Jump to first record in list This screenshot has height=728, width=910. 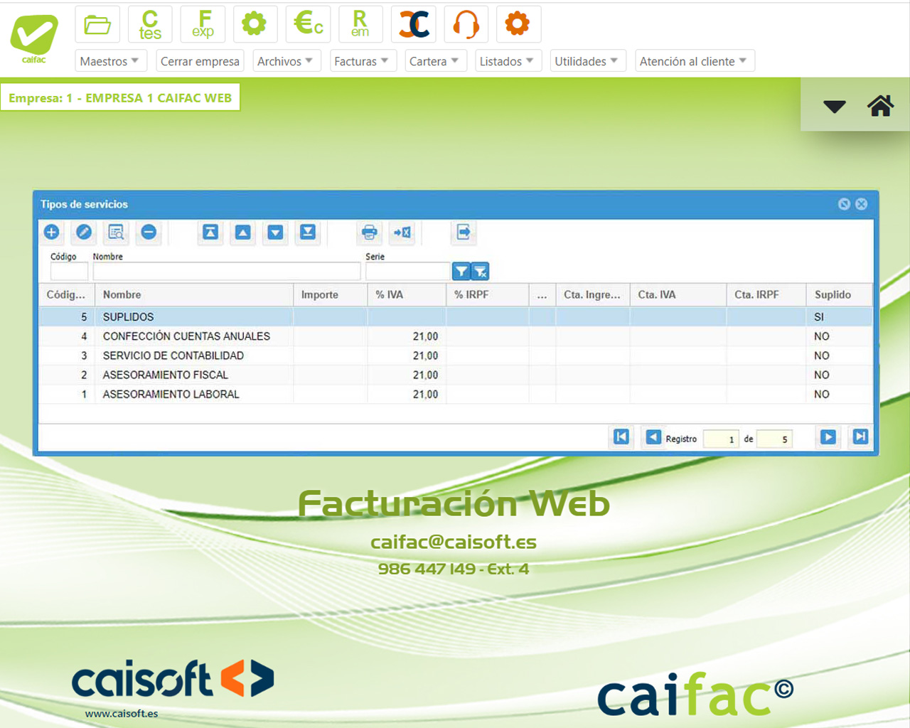point(621,437)
